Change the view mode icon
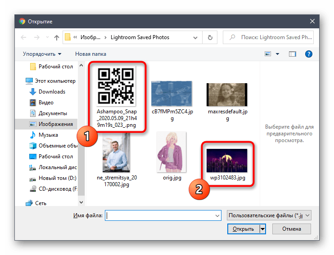The height and width of the screenshot is (255, 334). (268, 54)
